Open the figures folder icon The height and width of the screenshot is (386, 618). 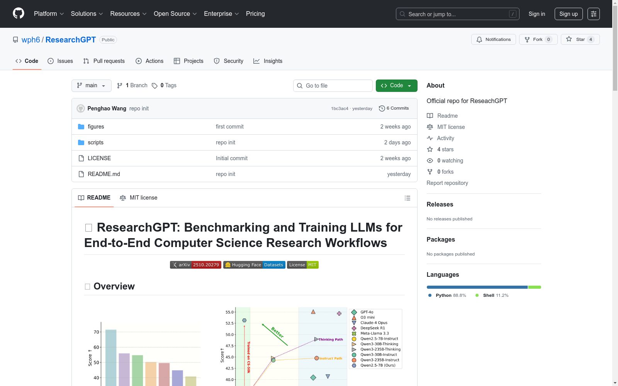[x=81, y=127]
